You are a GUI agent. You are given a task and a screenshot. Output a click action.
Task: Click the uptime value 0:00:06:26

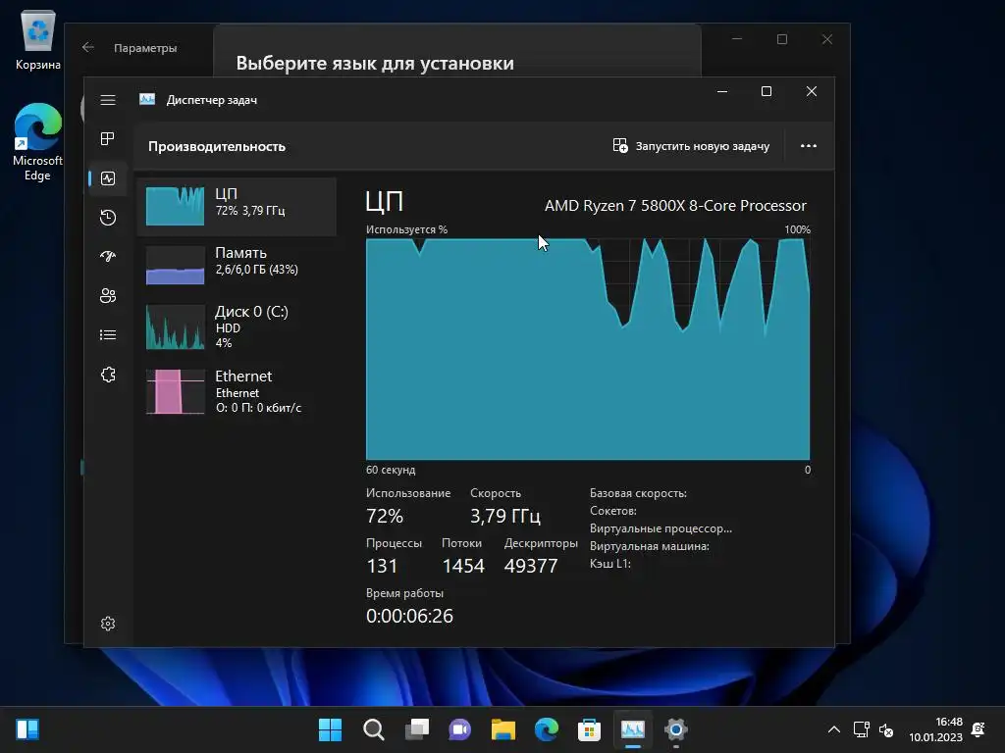409,616
